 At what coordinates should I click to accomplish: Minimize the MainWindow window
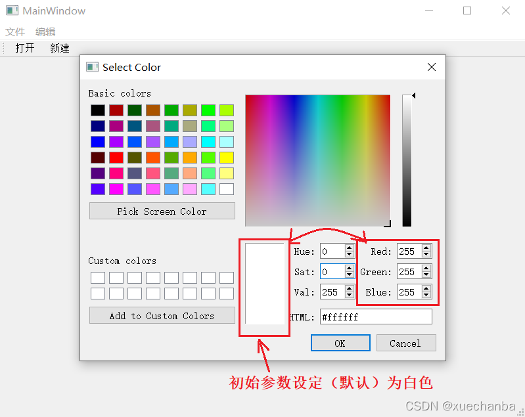click(x=429, y=11)
